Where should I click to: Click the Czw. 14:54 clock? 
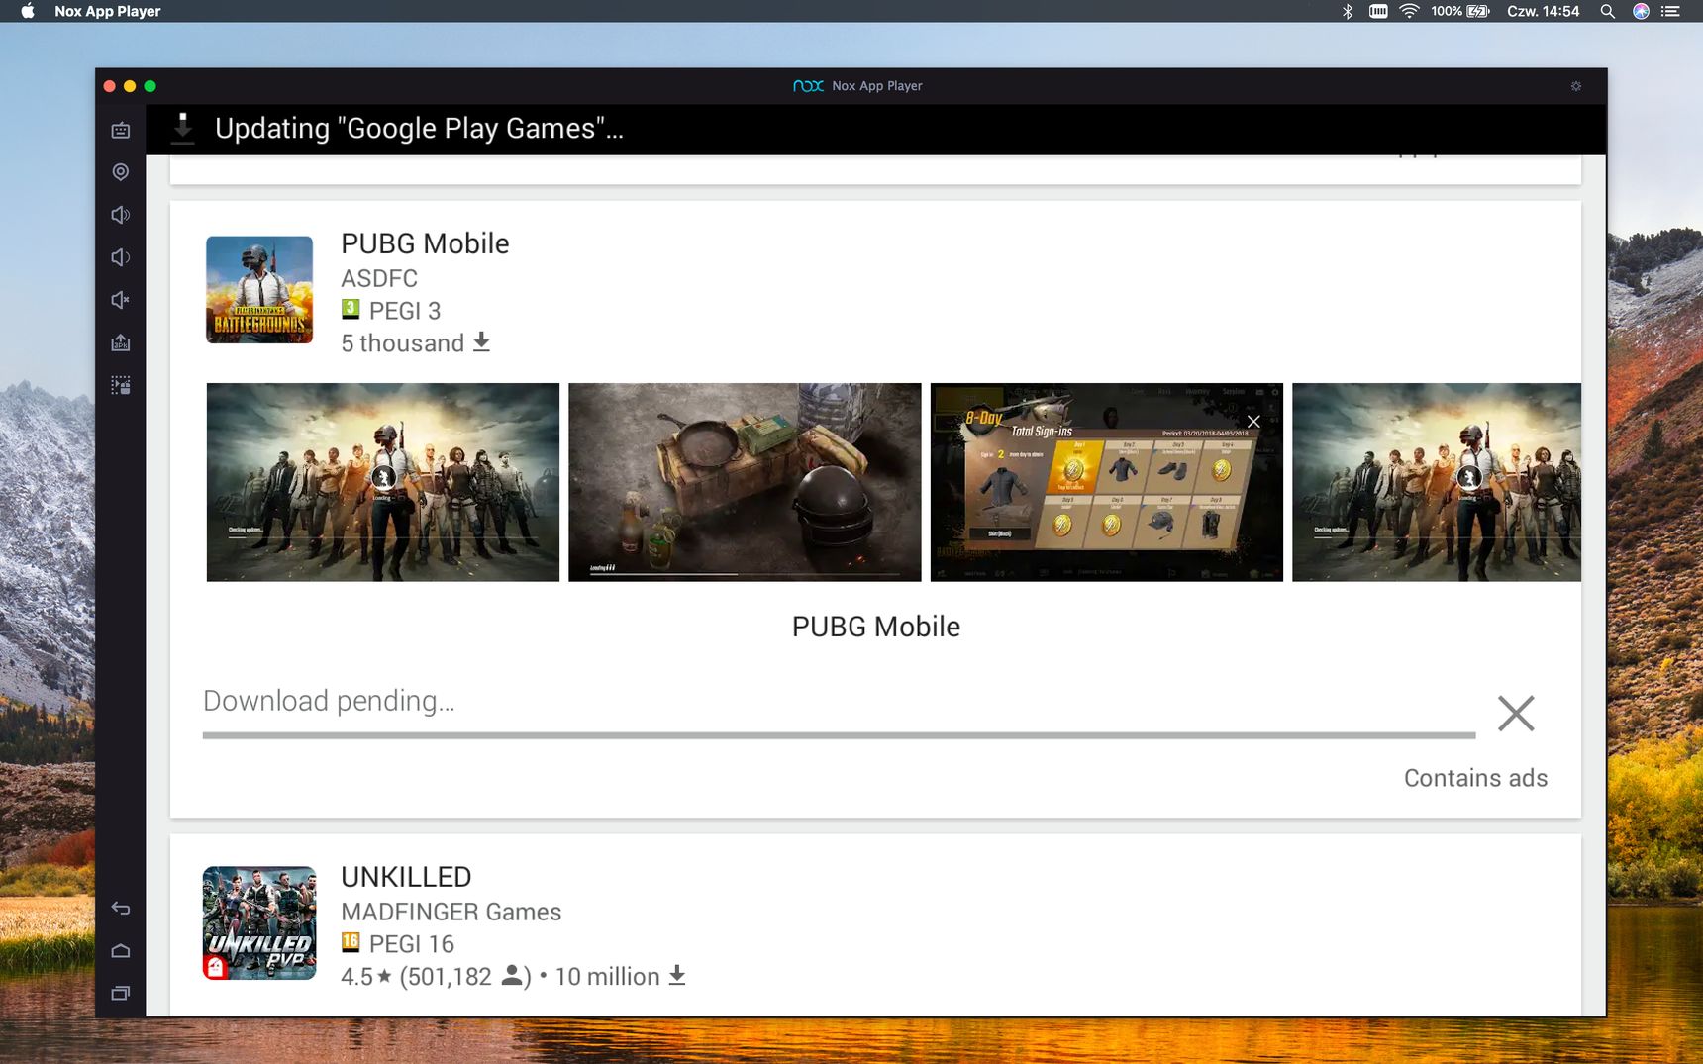point(1543,11)
